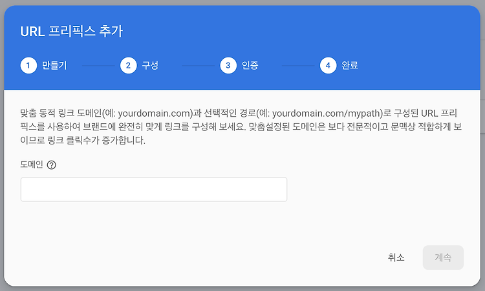
Task: Click description text starting 맞춤 동적 링크
Action: [x=241, y=127]
